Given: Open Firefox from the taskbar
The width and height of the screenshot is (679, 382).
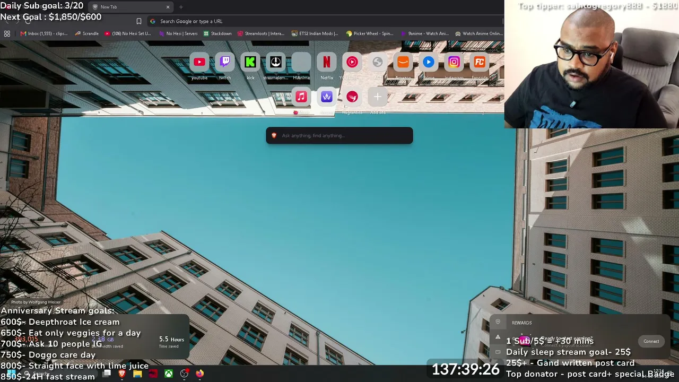Looking at the screenshot, I should (199, 374).
